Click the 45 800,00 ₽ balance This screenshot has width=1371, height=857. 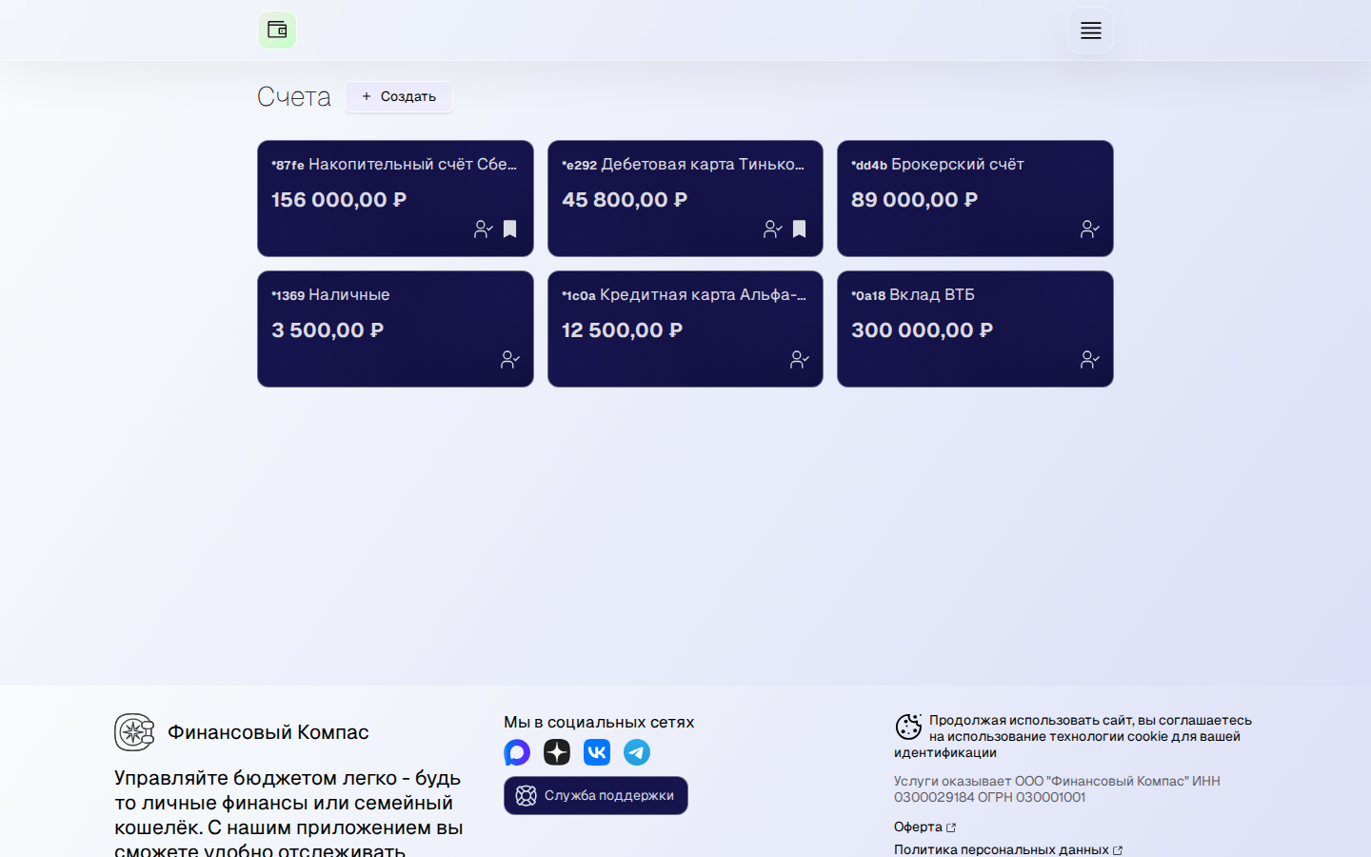625,200
